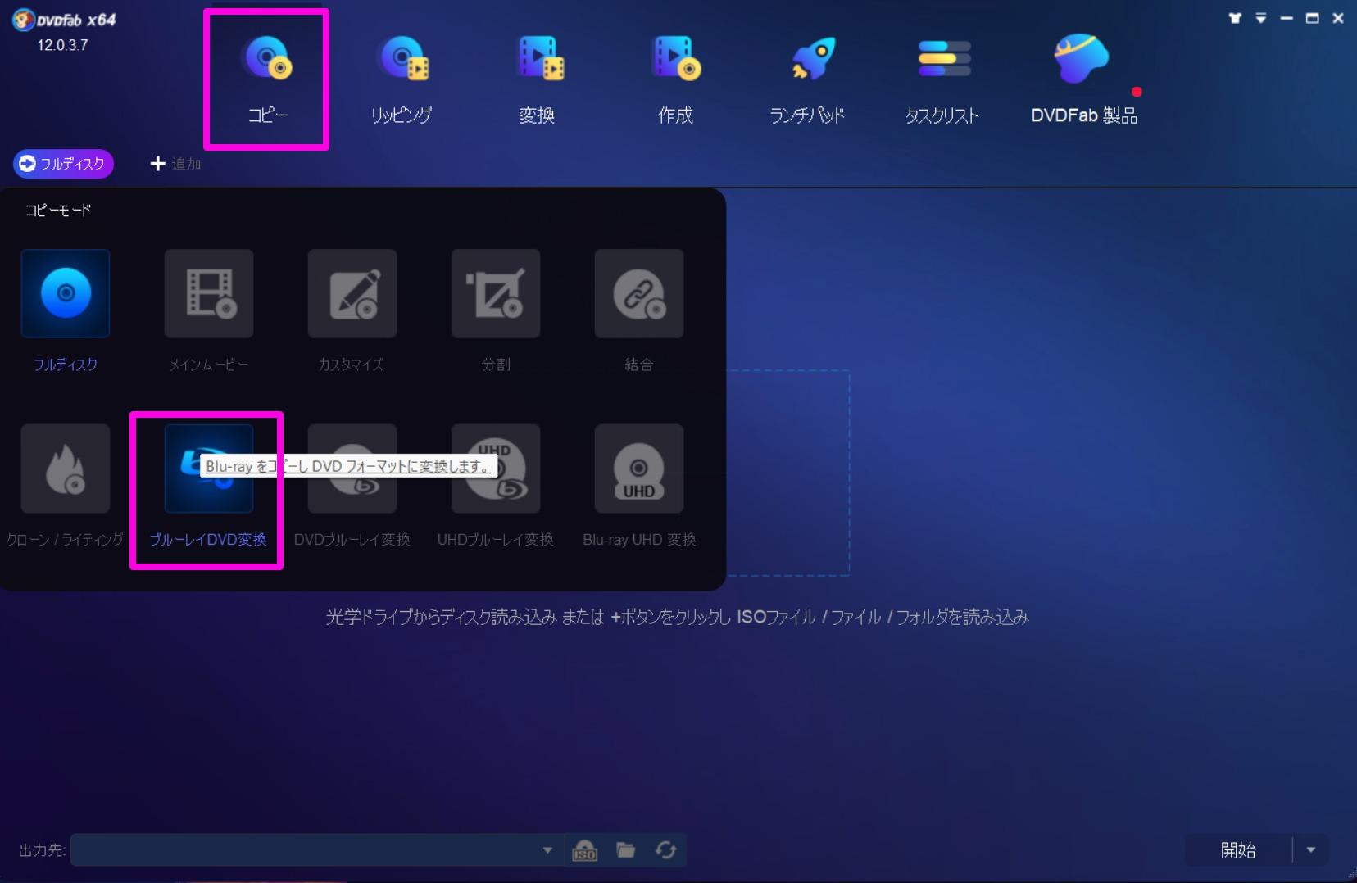Viewport: 1357px width, 883px height.
Task: Choose output folder icon
Action: [626, 850]
